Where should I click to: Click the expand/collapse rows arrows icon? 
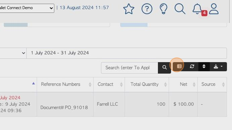[x=204, y=66]
